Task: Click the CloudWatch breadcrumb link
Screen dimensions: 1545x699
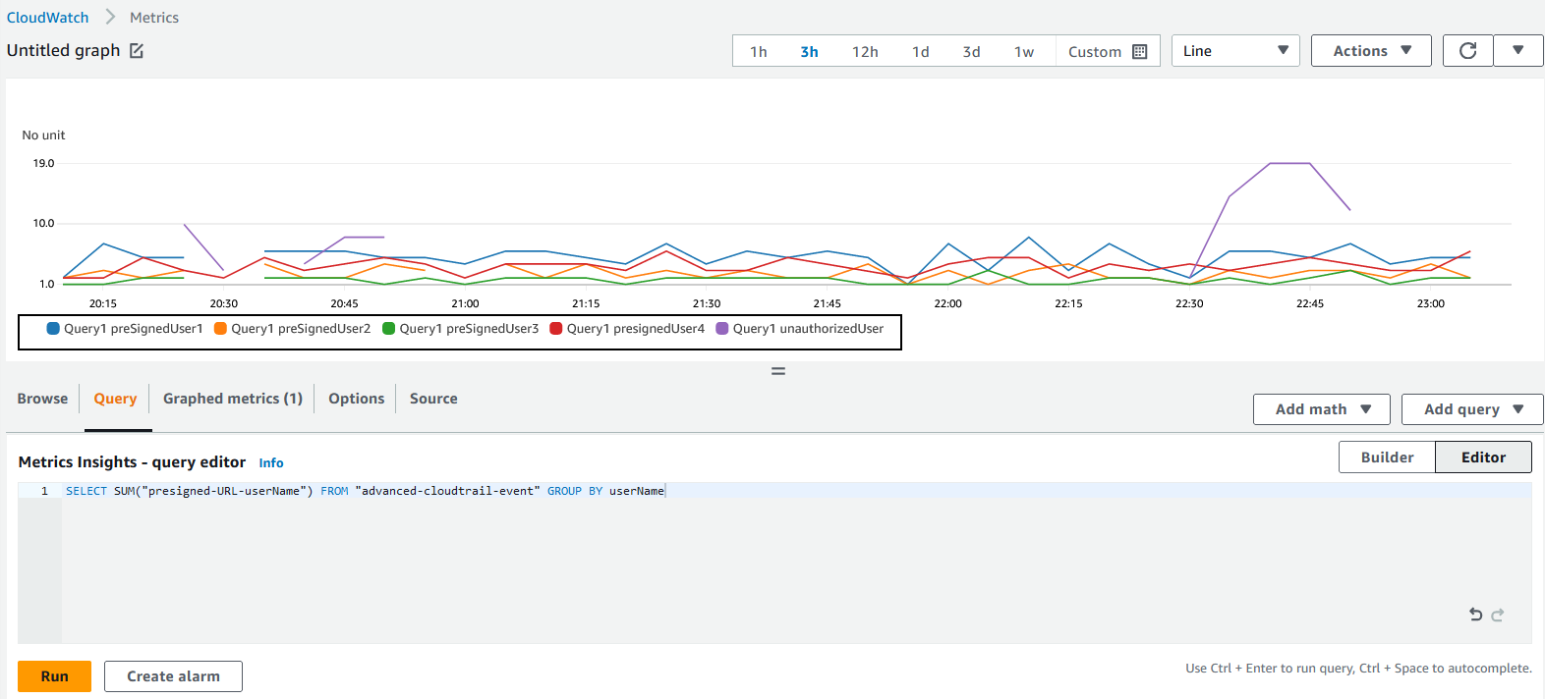Action: (x=47, y=18)
